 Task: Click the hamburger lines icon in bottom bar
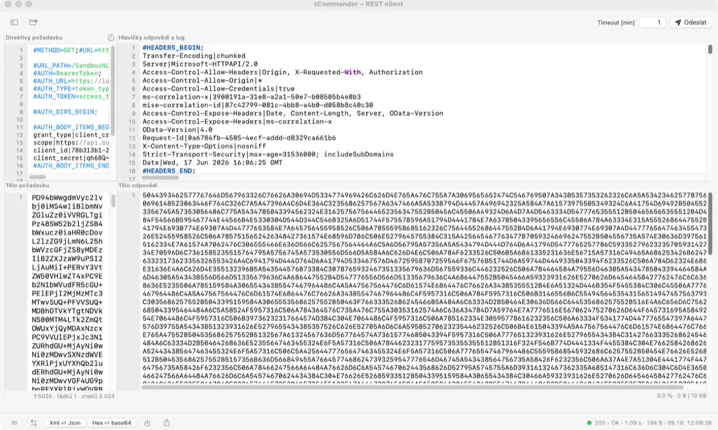pyautogui.click(x=14, y=423)
